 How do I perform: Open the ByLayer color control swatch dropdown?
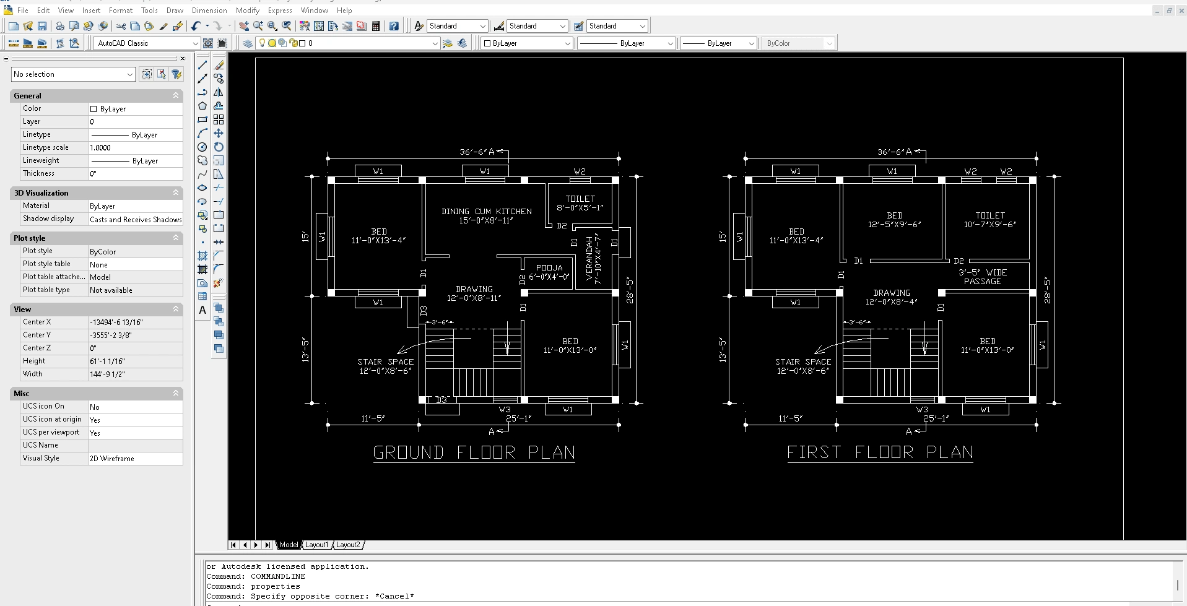point(526,43)
